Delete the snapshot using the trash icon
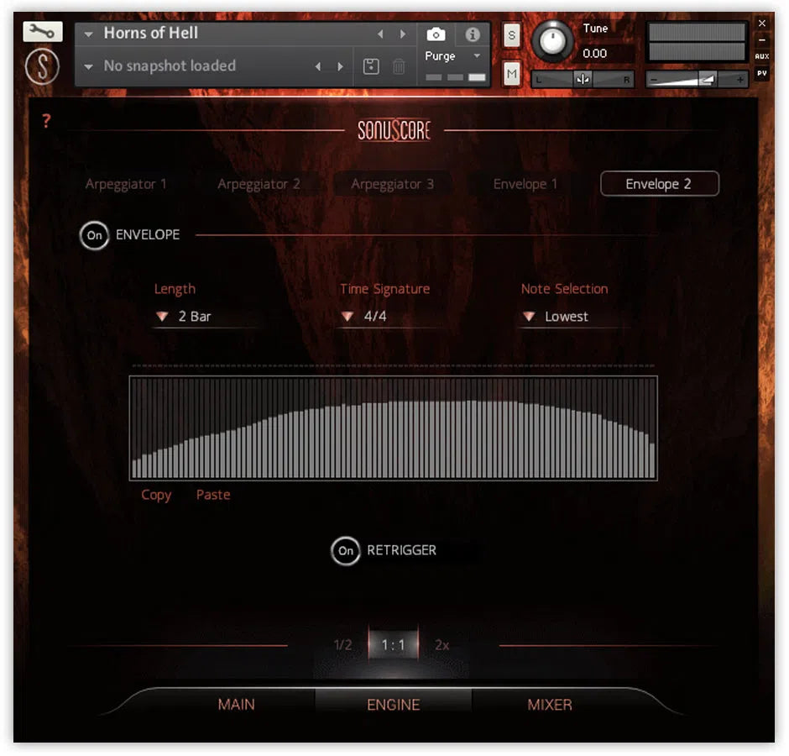The image size is (789, 756). coord(400,66)
